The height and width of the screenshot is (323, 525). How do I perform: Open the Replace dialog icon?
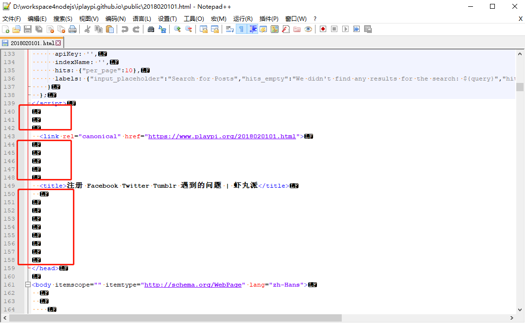[162, 30]
